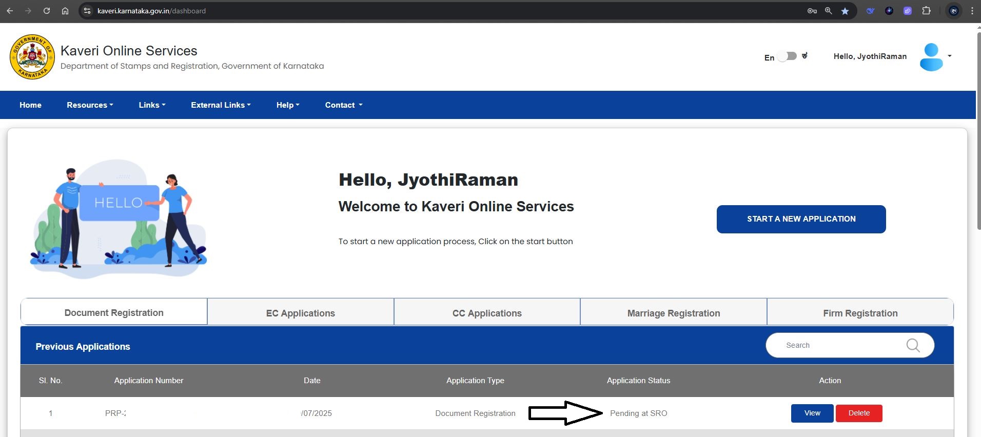This screenshot has width=981, height=437.
Task: Toggle language from English to Kannada
Action: click(787, 56)
